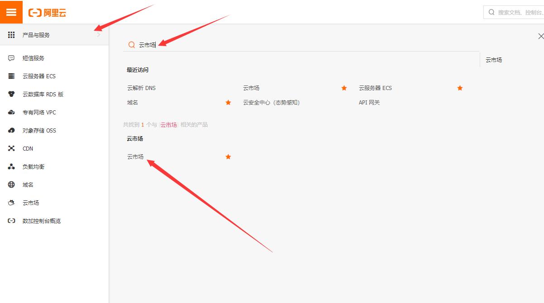Click 云市场 category on right index
The height and width of the screenshot is (303, 544).
(x=494, y=60)
